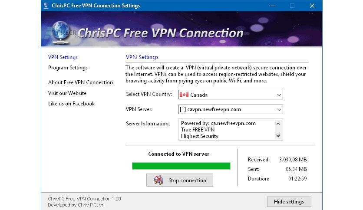The height and width of the screenshot is (210, 363).
Task: Click the maximize window icon
Action: tap(292, 6)
